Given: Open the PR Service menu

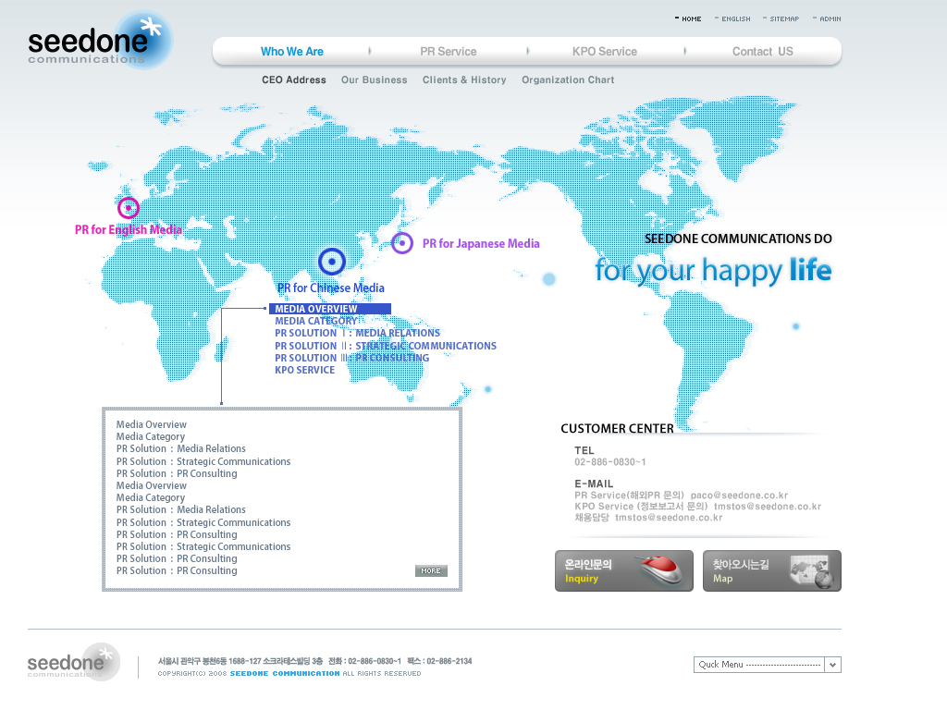Looking at the screenshot, I should click(448, 52).
